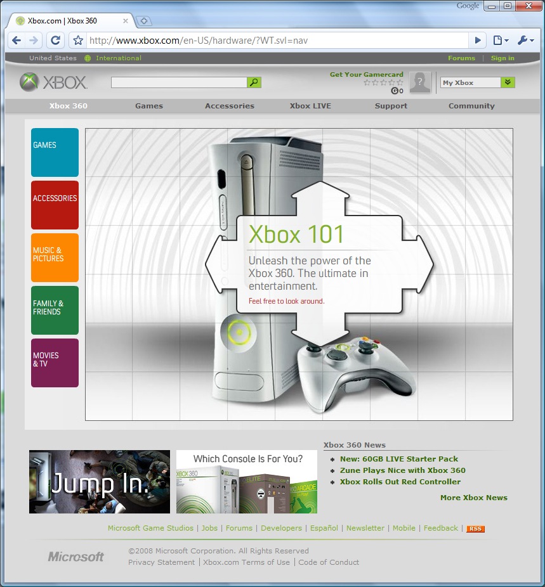Click United States region text
This screenshot has height=587, width=545.
click(x=53, y=58)
